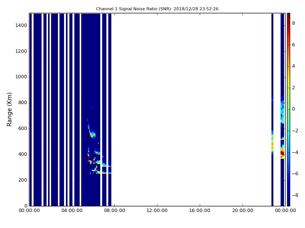
Task: Click the colorbar label 0
Action: [x=294, y=109]
